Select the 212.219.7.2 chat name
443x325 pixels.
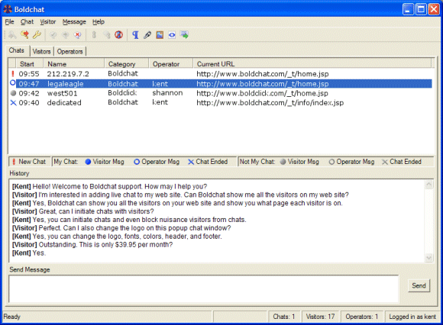[x=68, y=74]
